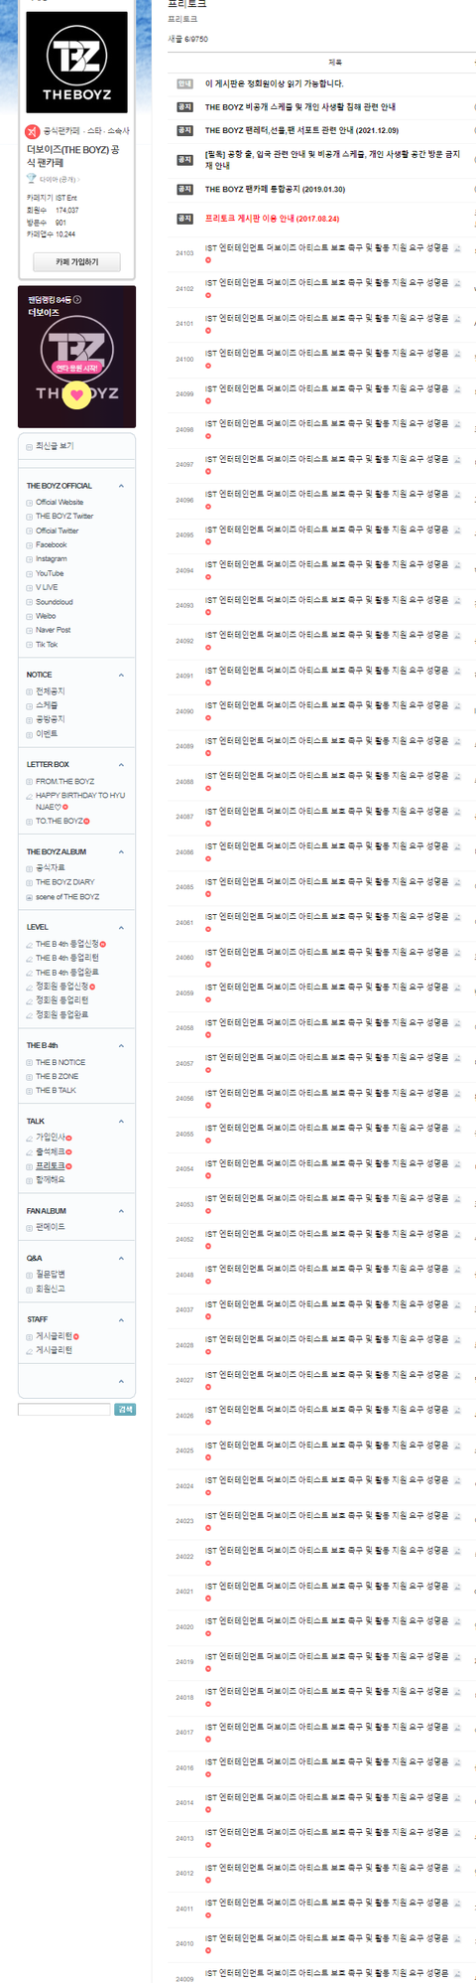Click attachment image icon on post 24103
476x1983 pixels.
[457, 248]
